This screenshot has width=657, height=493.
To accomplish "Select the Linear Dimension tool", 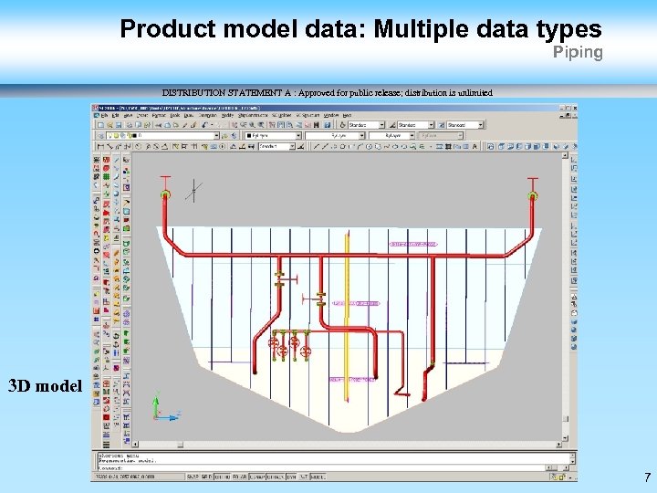I will (x=100, y=146).
